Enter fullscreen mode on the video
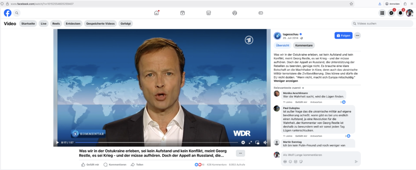 250,142
